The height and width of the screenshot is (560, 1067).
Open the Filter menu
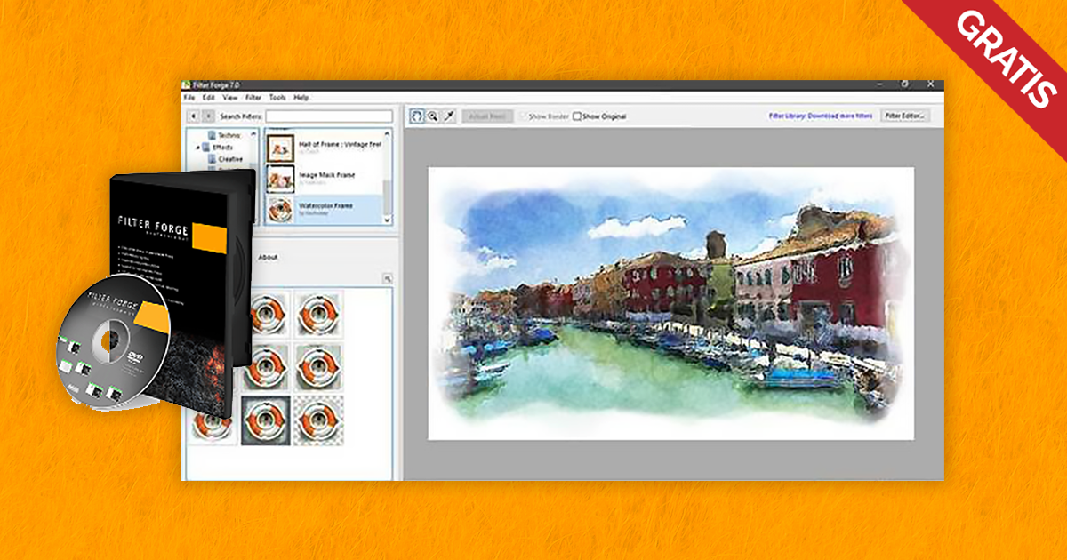pyautogui.click(x=253, y=98)
